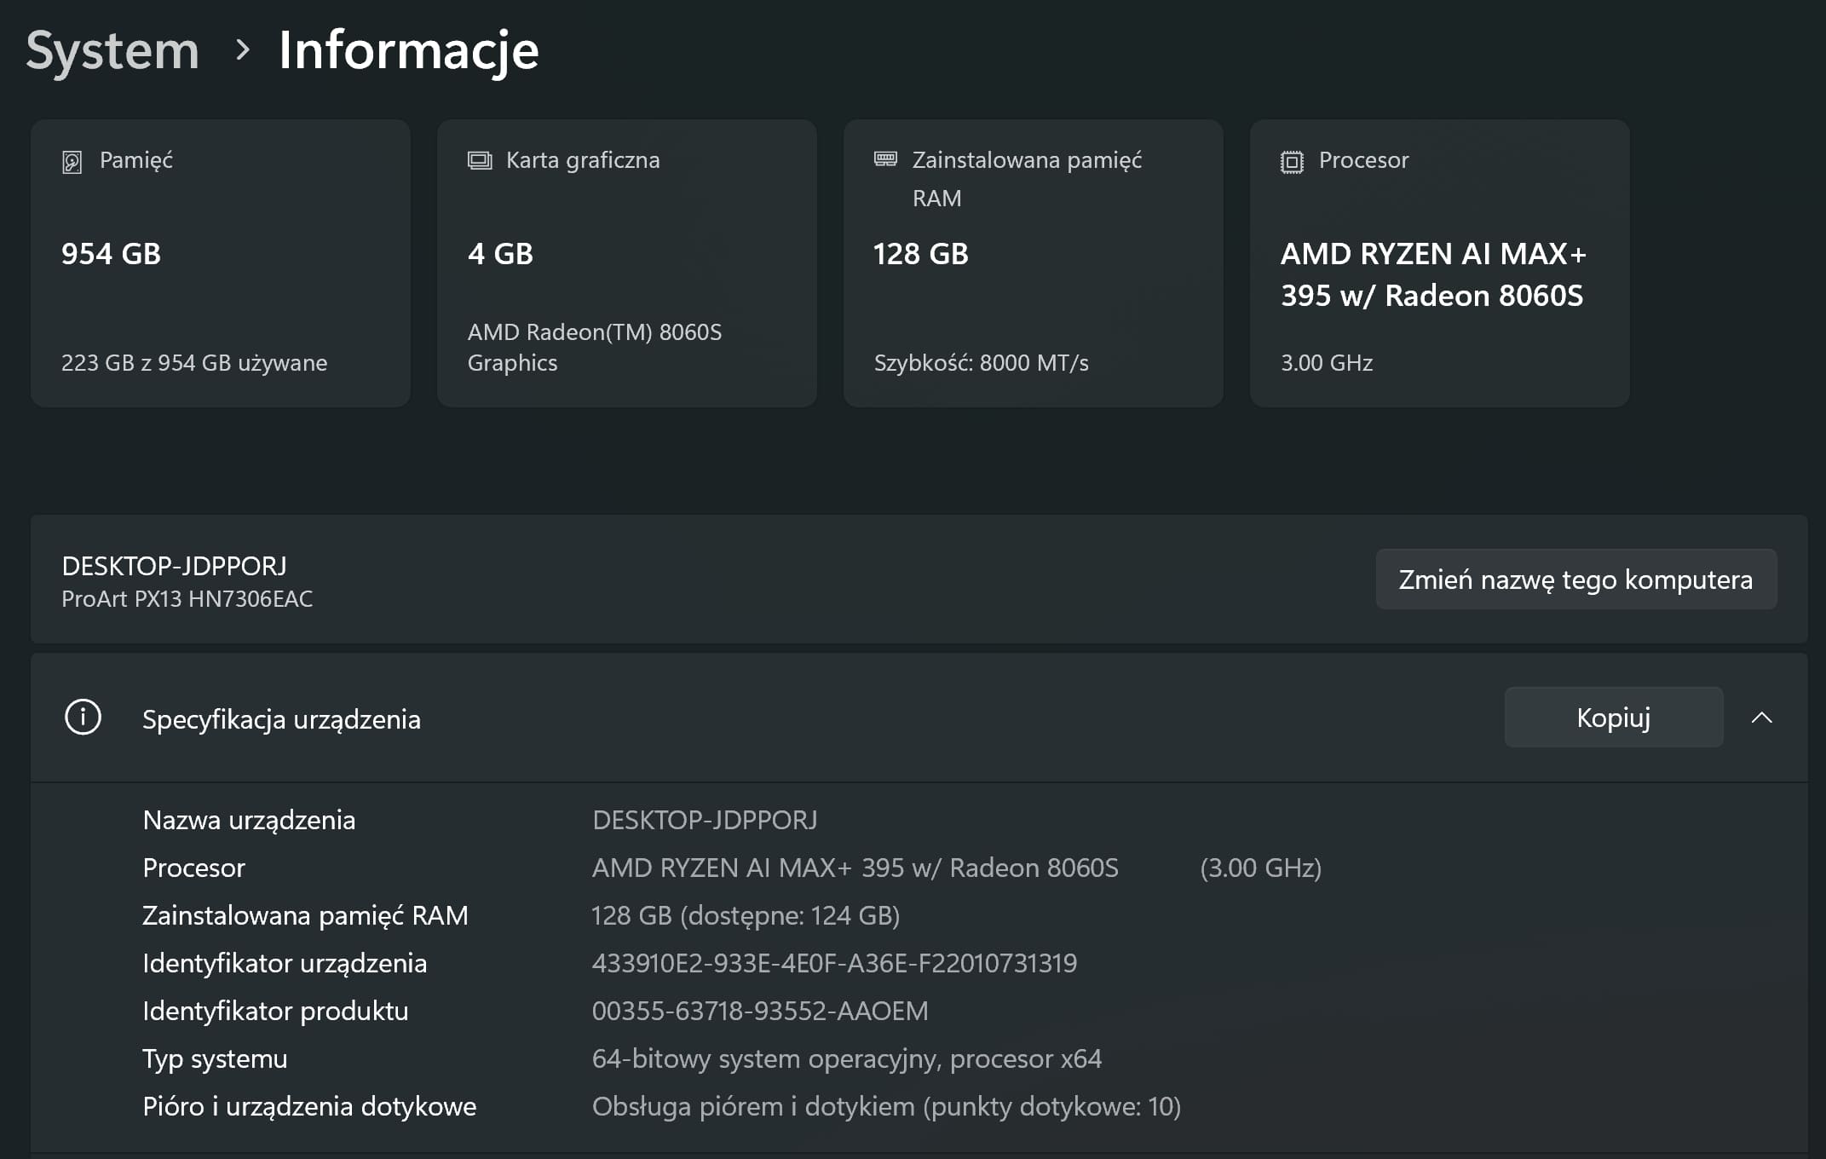This screenshot has height=1159, width=1826.
Task: Open the Karta graficzna 4 GB card
Action: 626,264
